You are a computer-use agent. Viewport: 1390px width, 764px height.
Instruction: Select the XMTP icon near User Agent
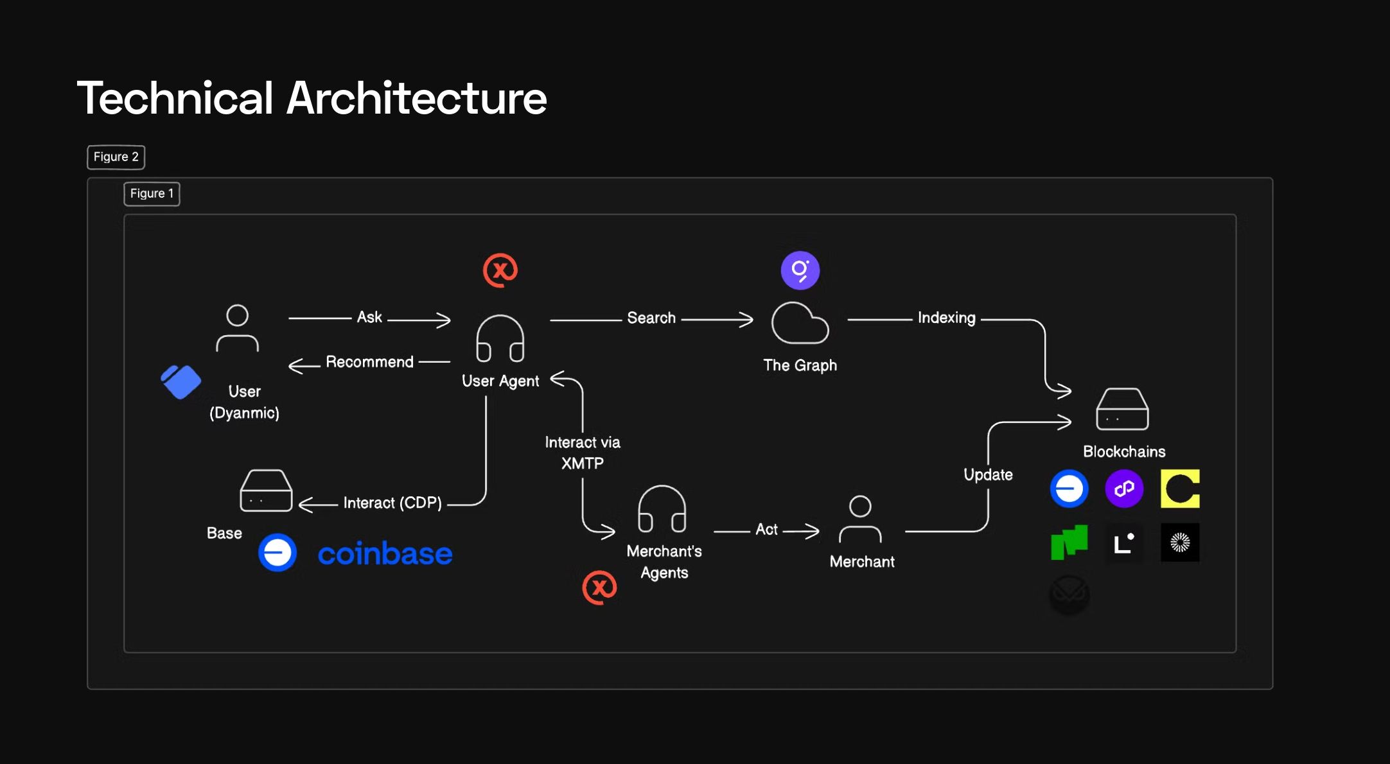[498, 270]
